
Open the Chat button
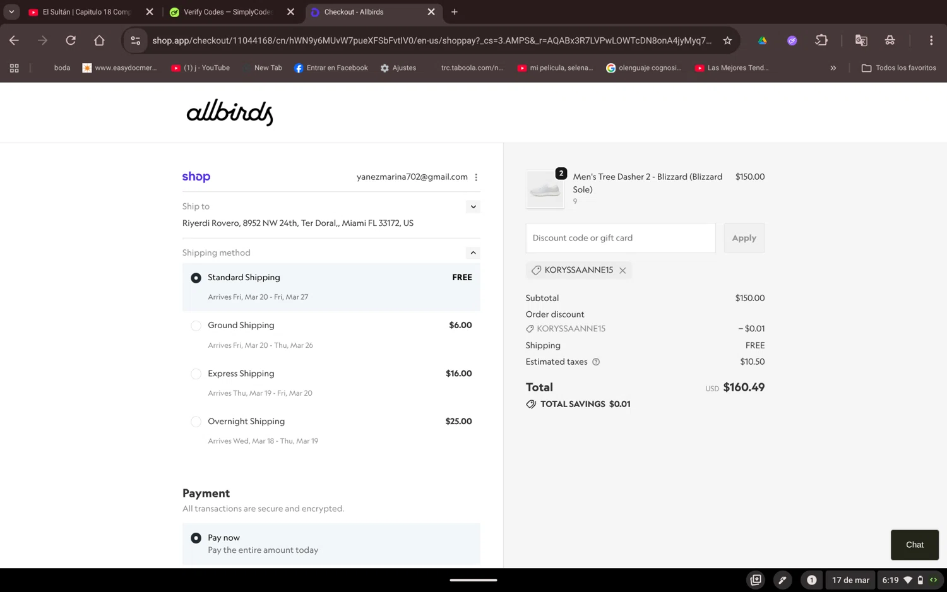click(x=914, y=545)
